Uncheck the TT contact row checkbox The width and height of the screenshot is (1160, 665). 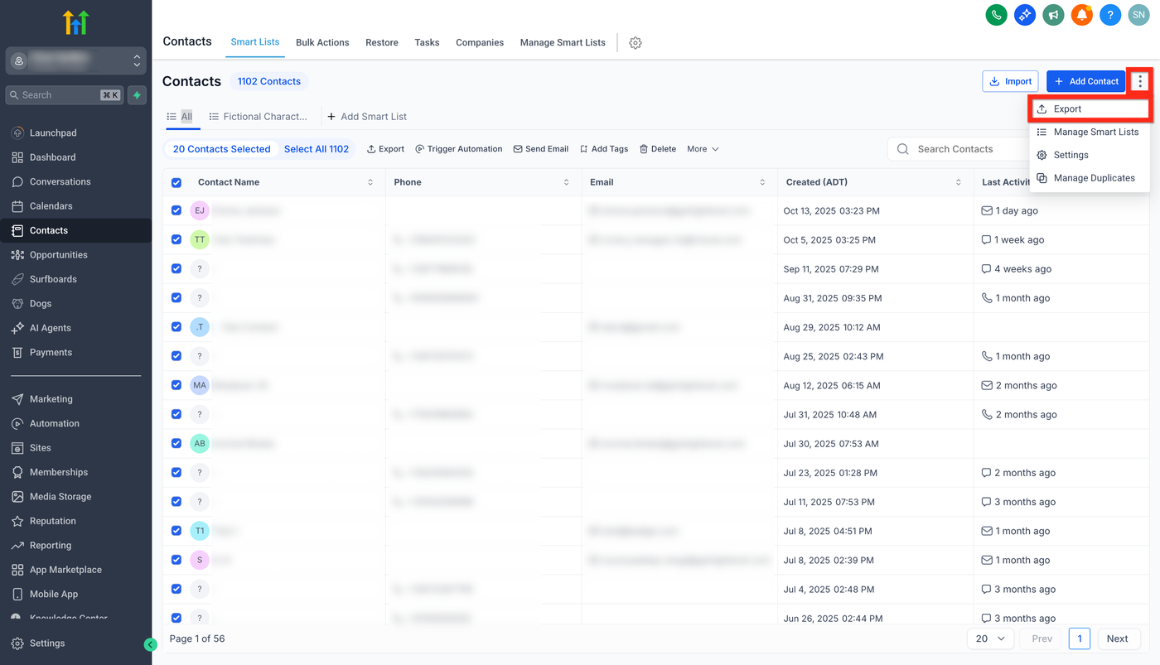coord(176,239)
